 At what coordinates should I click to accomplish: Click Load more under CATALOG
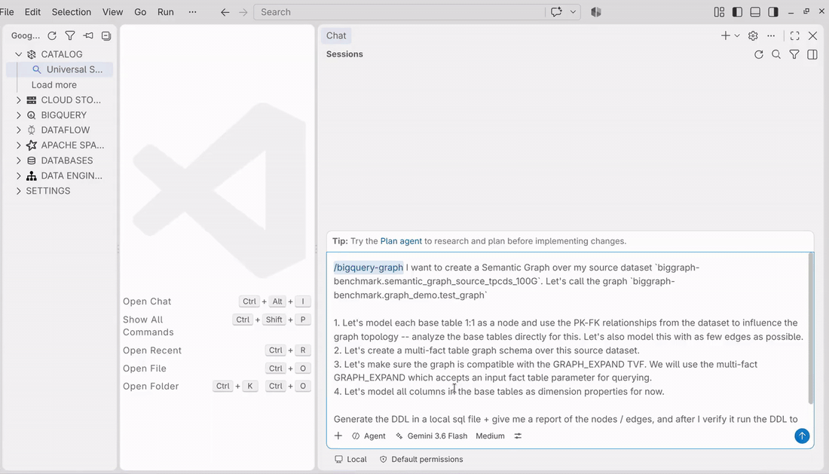tap(54, 84)
